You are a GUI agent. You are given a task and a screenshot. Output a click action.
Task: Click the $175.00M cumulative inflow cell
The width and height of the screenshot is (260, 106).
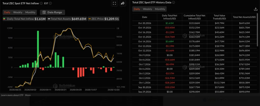point(194,46)
